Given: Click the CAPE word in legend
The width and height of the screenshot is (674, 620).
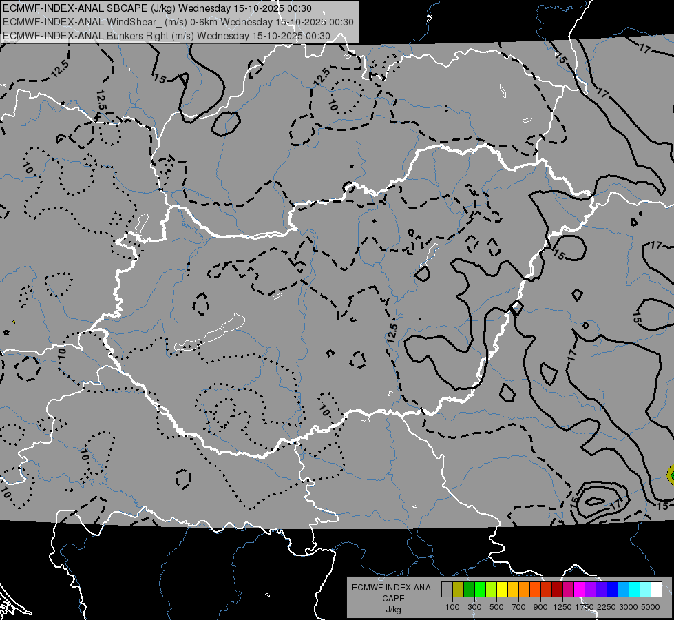Looking at the screenshot, I should pos(393,599).
